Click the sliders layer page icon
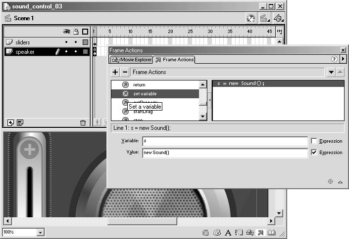The image size is (349, 239). [9, 42]
